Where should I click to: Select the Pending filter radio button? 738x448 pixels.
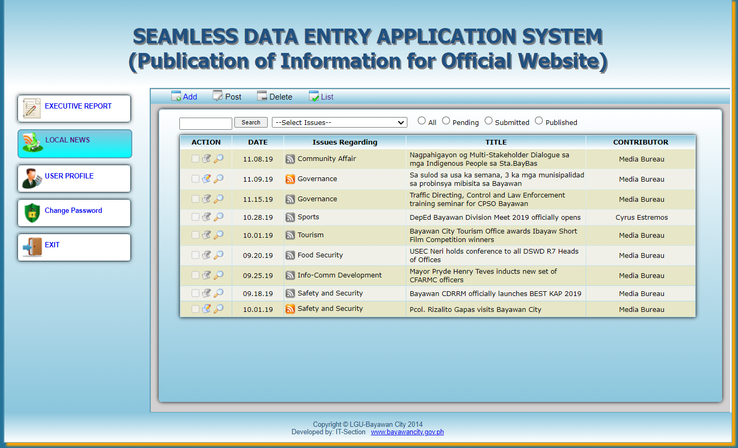[x=446, y=121]
